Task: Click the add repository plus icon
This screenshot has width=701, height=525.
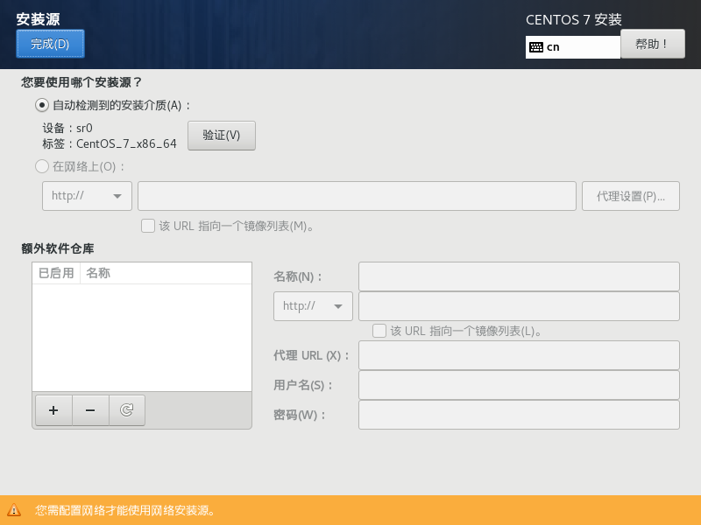Action: [x=53, y=410]
